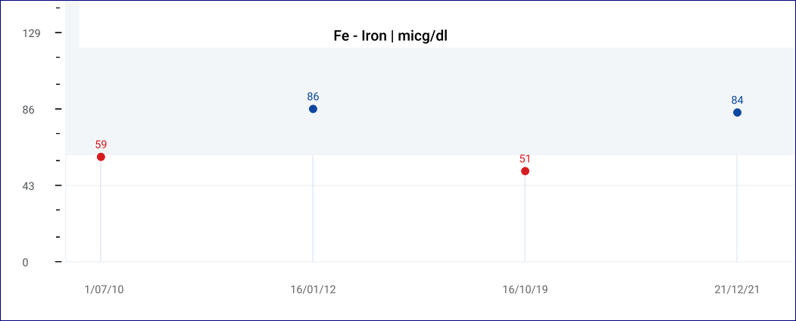Screen dimensions: 796x321
Task: Click the red 59 data point
Action: coord(101,157)
